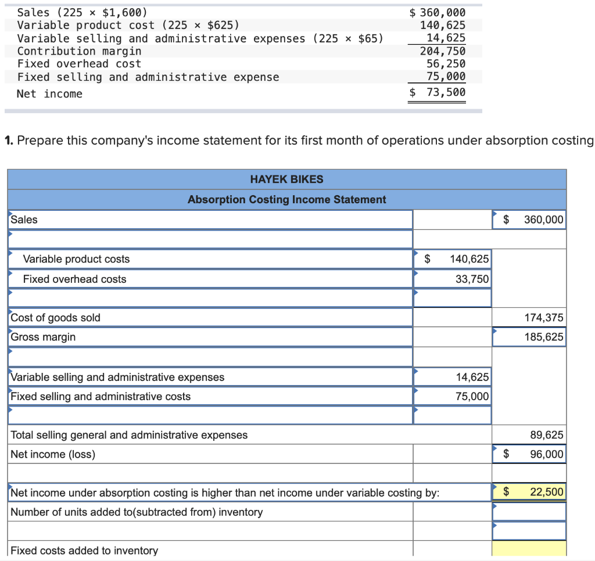Select the Number of units added to inventory cell
The image size is (595, 561).
pos(529,512)
